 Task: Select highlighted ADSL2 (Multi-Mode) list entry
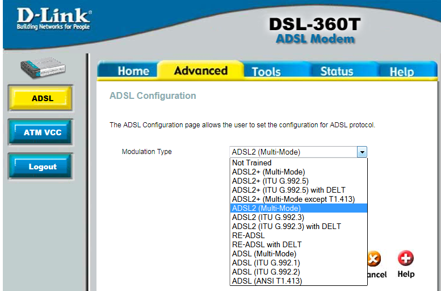[299, 208]
